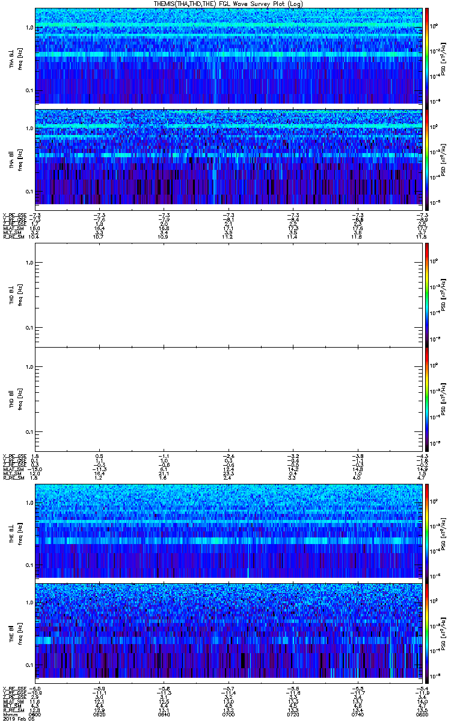The image size is (451, 723).
Task: Click the 0640 time tick label
Action: 164,714
